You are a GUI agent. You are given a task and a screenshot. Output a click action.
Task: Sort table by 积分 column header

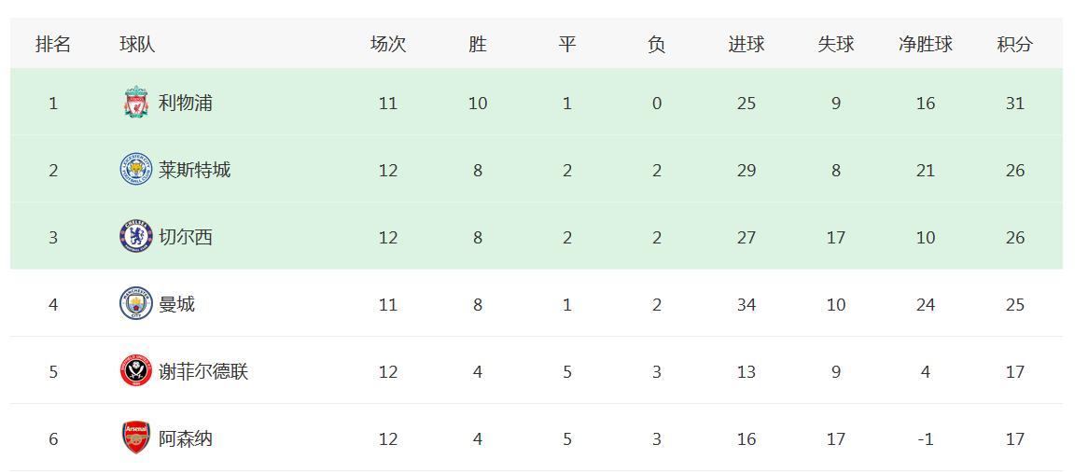click(x=1015, y=44)
